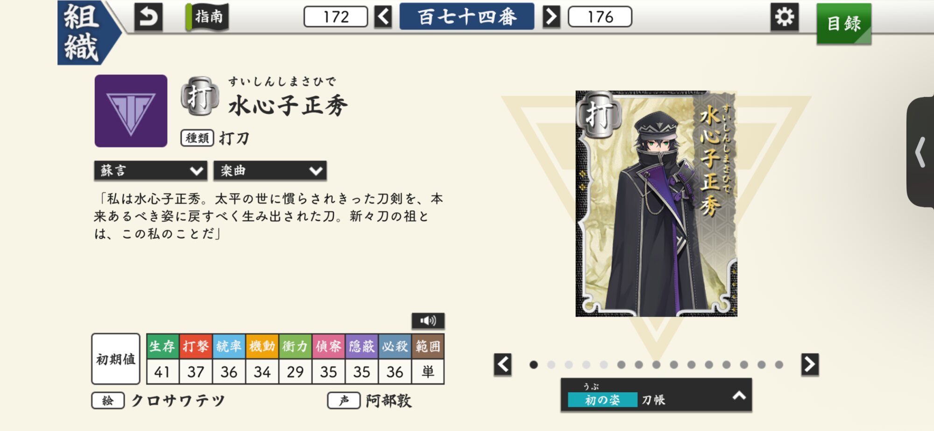934x431 pixels.
Task: Select the first black pagination dot
Action: [x=534, y=365]
